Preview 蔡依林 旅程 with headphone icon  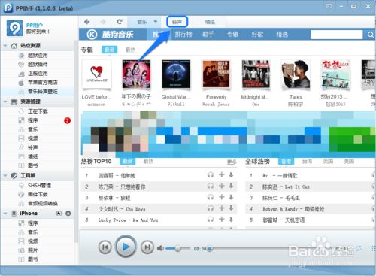211,197
